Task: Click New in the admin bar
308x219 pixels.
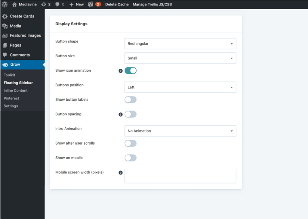Action: point(80,4)
